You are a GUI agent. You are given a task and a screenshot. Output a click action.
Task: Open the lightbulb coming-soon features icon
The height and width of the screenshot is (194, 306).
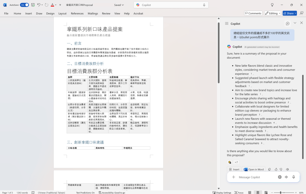tap(272, 5)
